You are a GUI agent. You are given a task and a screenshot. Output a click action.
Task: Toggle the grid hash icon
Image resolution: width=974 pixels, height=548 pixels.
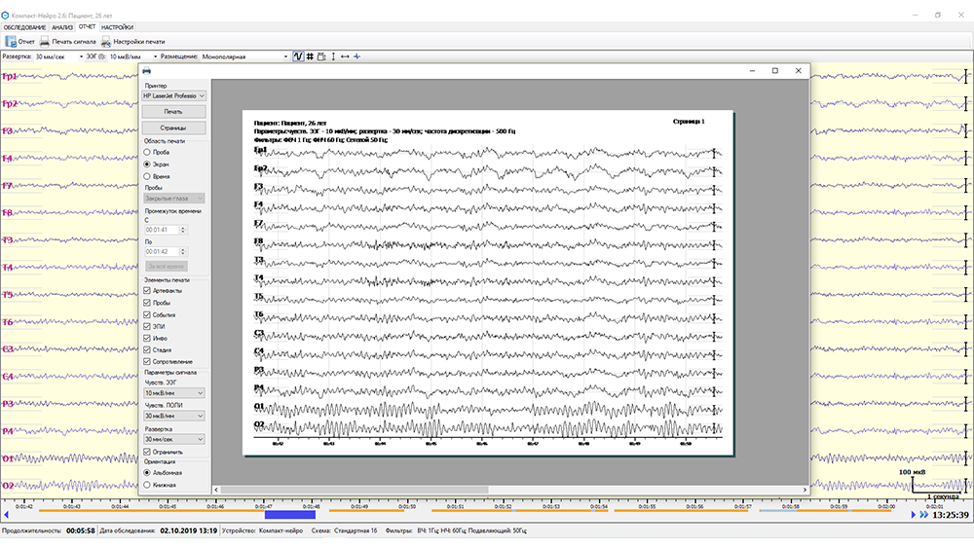tap(310, 56)
